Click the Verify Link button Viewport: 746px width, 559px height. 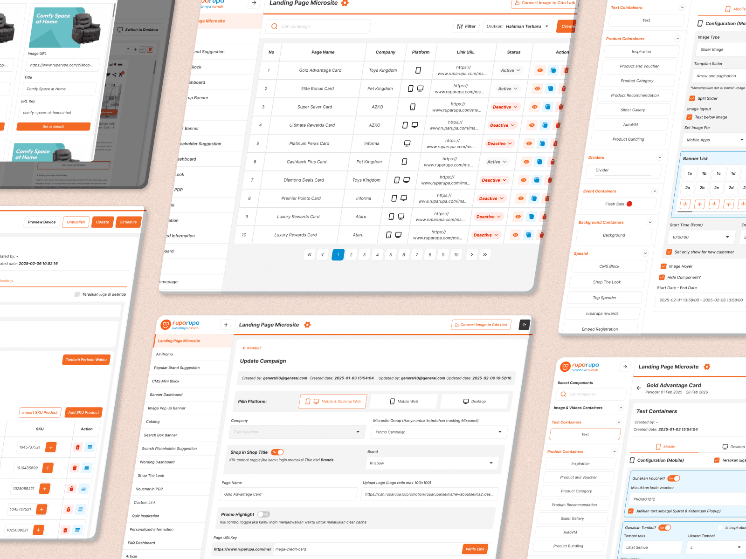tap(475, 549)
